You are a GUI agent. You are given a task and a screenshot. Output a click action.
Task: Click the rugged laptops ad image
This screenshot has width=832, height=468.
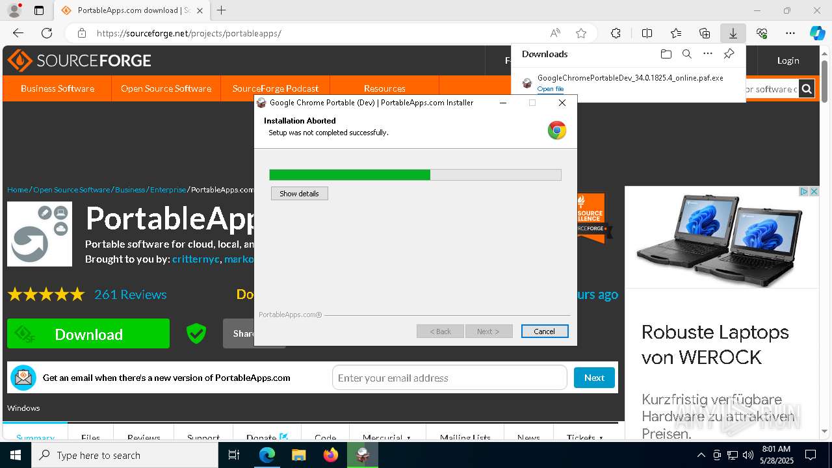pos(721,239)
